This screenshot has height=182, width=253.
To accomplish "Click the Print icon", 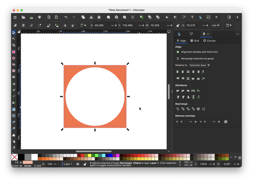I will coord(40,17).
